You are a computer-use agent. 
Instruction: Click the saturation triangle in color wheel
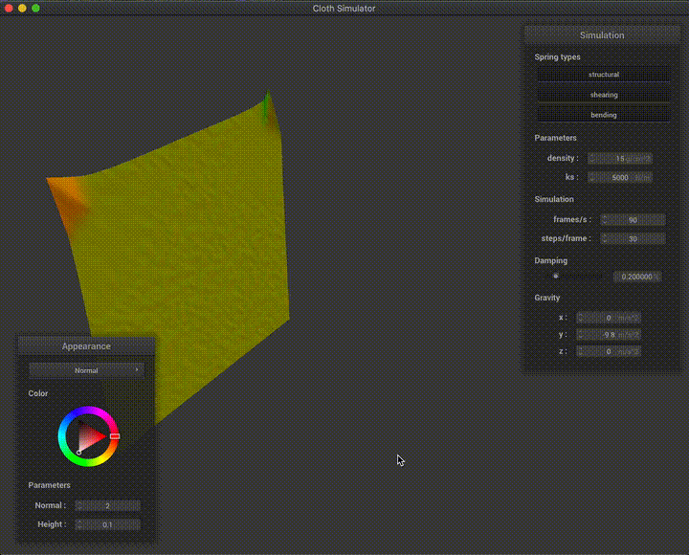[x=89, y=438]
